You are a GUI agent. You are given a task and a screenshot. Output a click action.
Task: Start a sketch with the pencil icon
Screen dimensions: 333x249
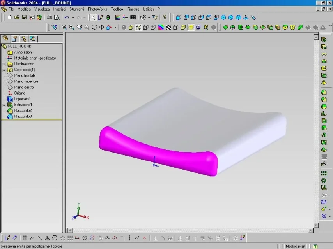101,18
